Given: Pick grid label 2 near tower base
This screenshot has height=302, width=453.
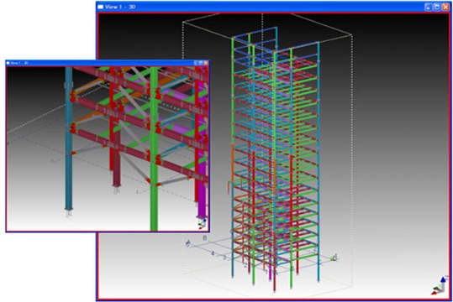Looking at the screenshot, I should point(245,265).
